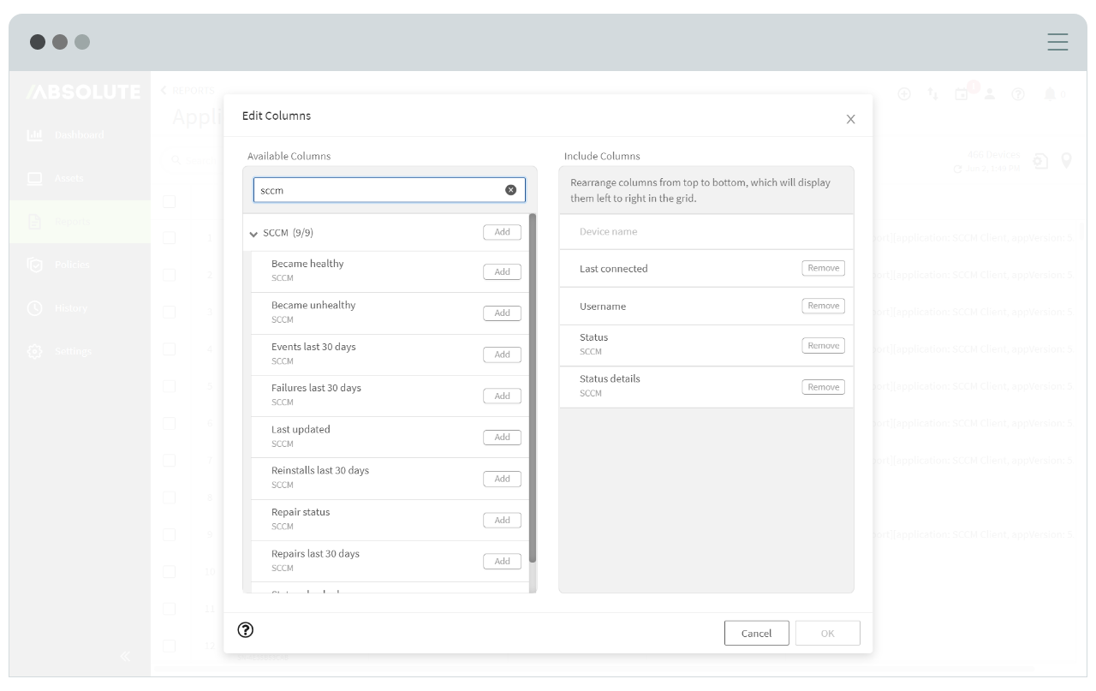
Task: Collapse the sidebar with the double-arrow
Action: [x=125, y=656]
